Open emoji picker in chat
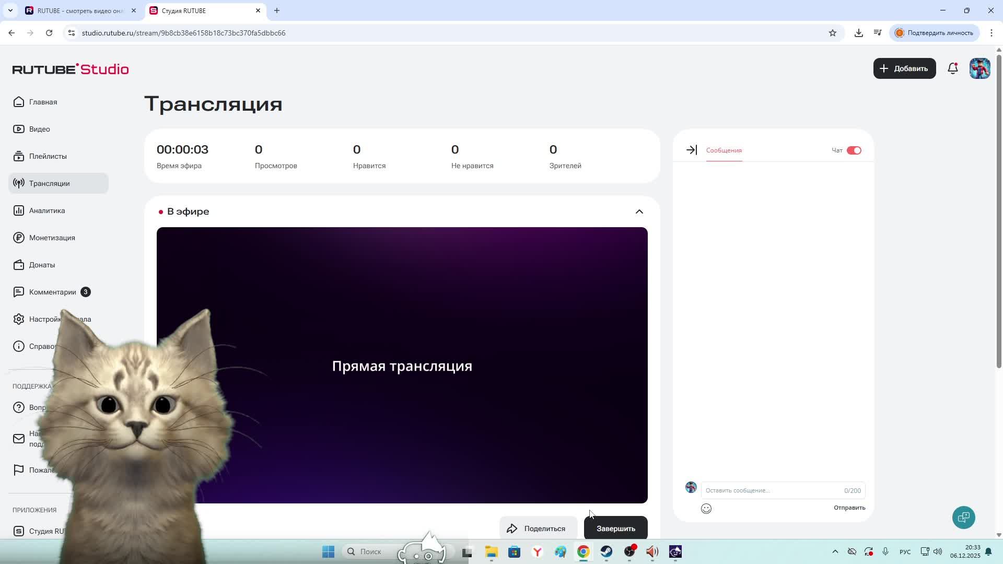1003x564 pixels. (x=706, y=509)
